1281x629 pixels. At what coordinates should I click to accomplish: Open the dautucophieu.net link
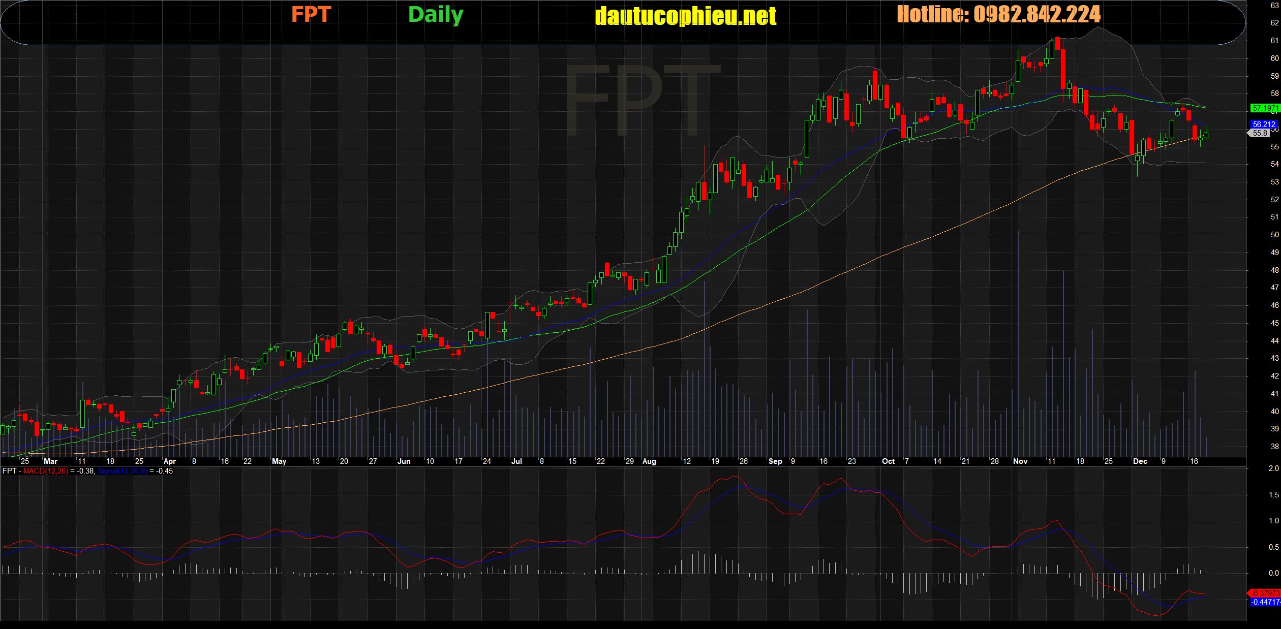685,16
